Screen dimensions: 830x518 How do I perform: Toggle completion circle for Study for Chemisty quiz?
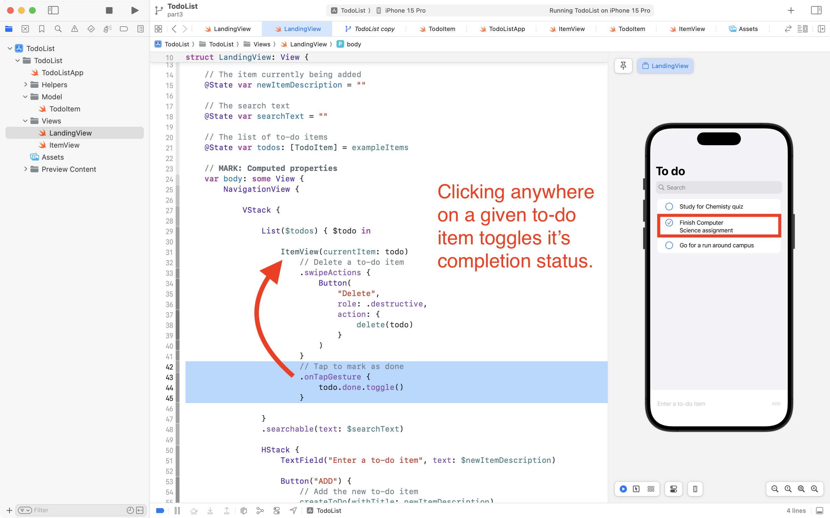coord(669,207)
